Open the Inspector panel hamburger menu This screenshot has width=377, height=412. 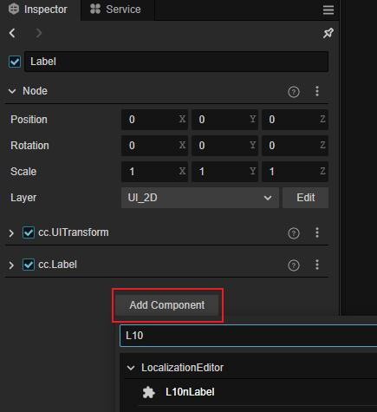click(x=328, y=10)
